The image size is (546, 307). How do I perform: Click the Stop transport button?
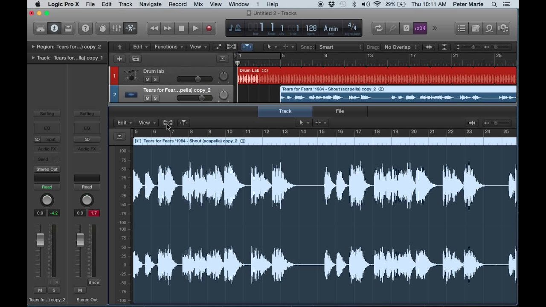pyautogui.click(x=181, y=29)
